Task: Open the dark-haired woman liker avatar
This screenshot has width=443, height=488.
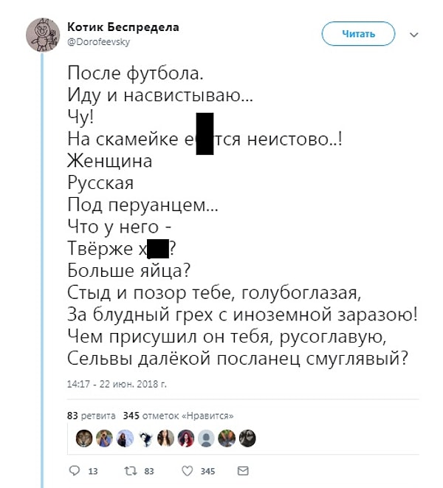Action: pyautogui.click(x=166, y=438)
